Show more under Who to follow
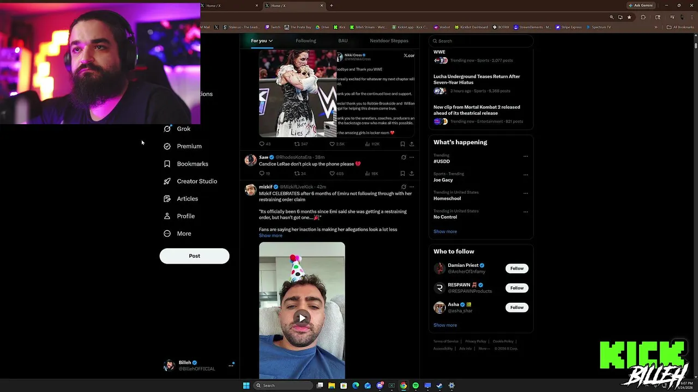The width and height of the screenshot is (698, 392). pos(445,325)
